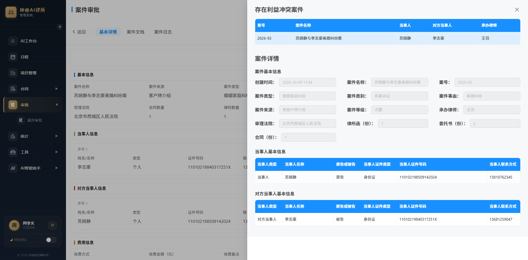
Task: Click the 坤睿AI律所 logo icon
Action: coord(11,12)
